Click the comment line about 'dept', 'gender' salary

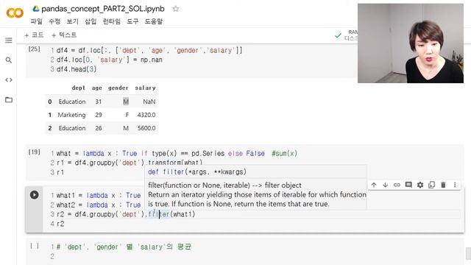coord(124,247)
